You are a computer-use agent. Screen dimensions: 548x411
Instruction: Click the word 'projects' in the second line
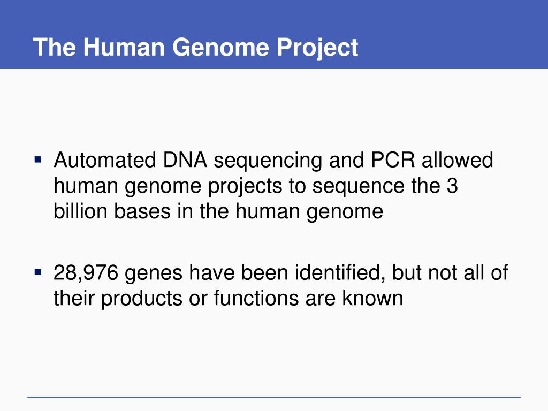click(x=245, y=187)
